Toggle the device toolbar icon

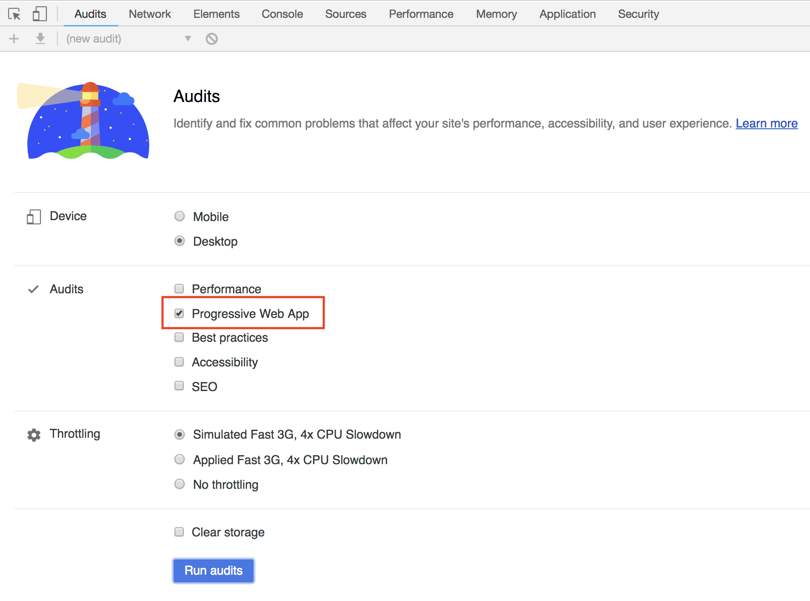click(x=40, y=14)
